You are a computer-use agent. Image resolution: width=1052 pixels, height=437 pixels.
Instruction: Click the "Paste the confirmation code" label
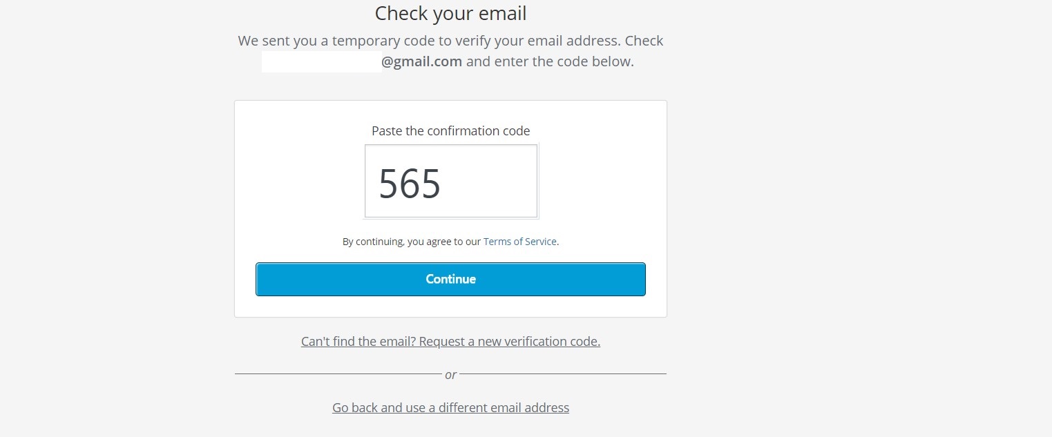(x=450, y=130)
